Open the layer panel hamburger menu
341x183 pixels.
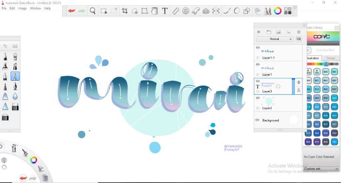[299, 32]
